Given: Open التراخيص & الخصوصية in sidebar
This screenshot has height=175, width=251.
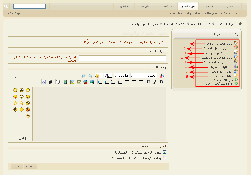Looking at the screenshot, I should [x=218, y=62].
